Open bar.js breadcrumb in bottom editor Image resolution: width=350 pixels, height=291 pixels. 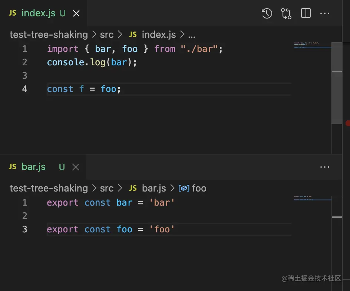tap(153, 188)
